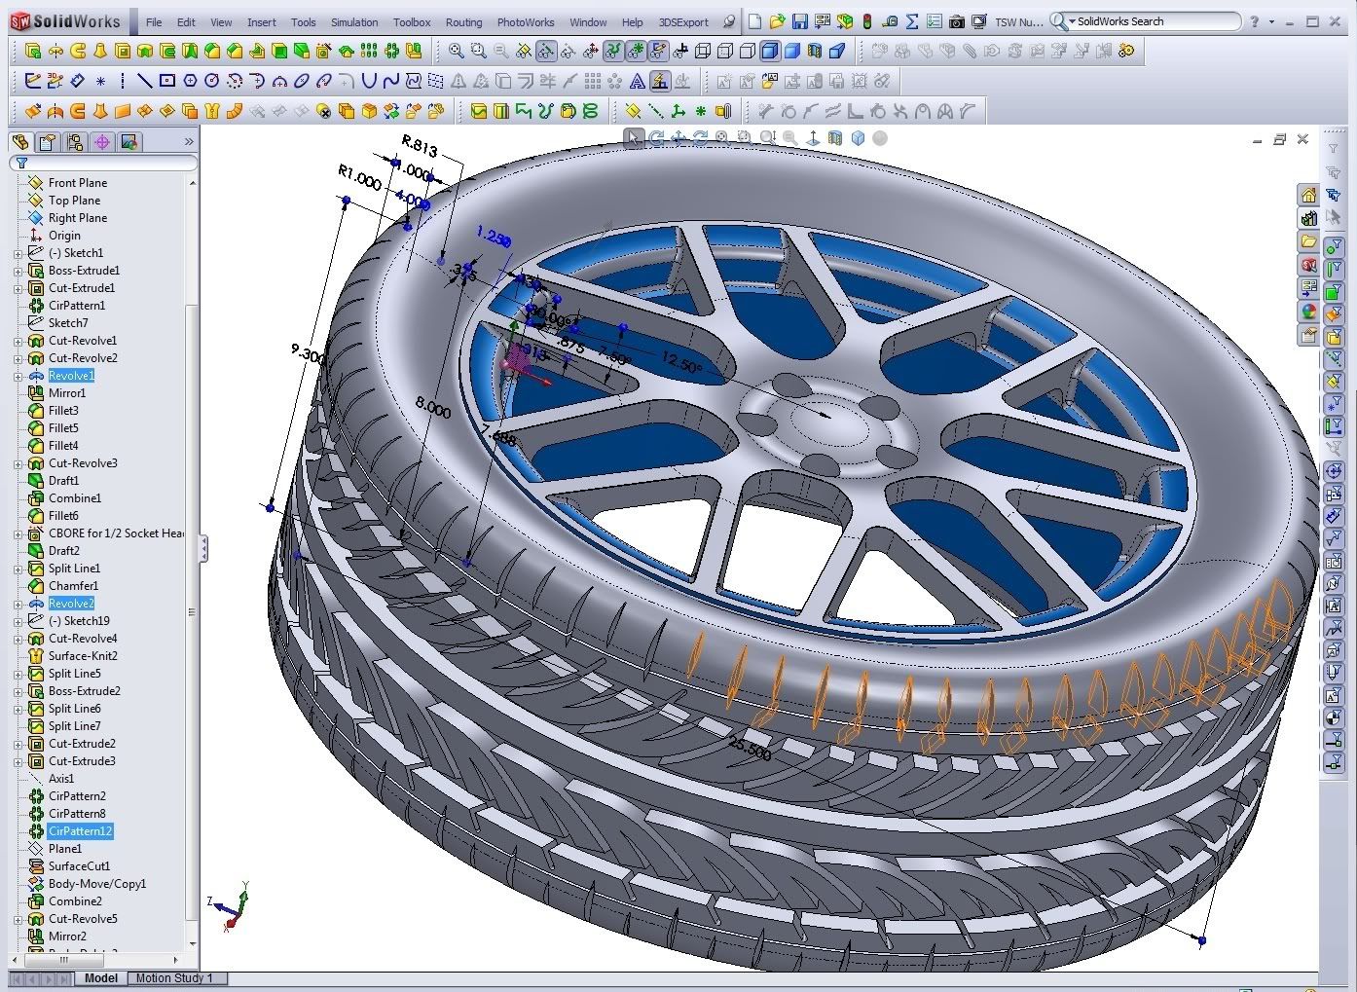Open the PropertyManager panel tab
This screenshot has height=992, width=1357.
pyautogui.click(x=47, y=142)
